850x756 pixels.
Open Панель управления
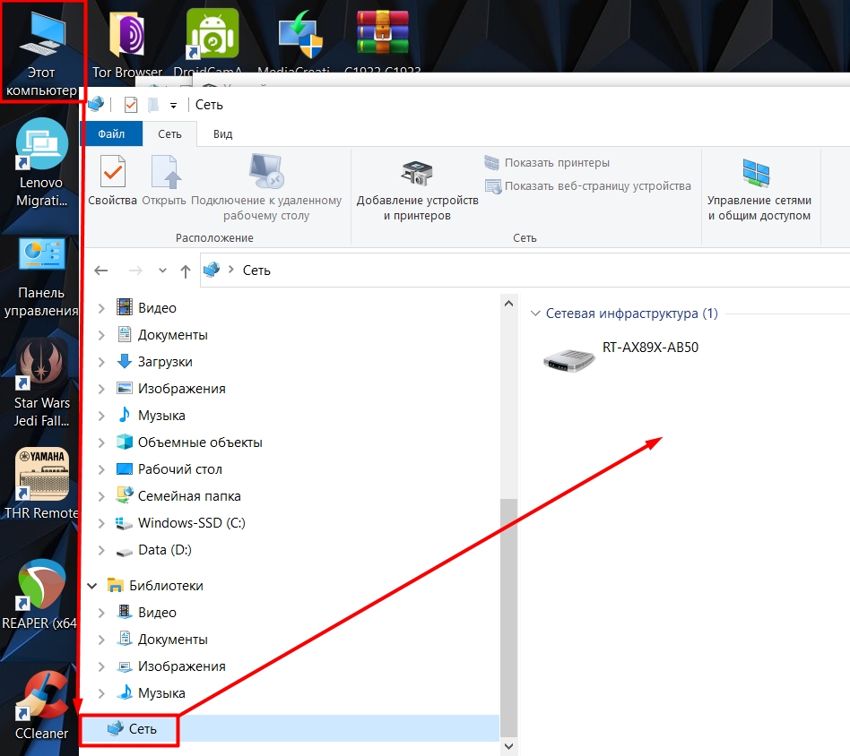[x=39, y=251]
